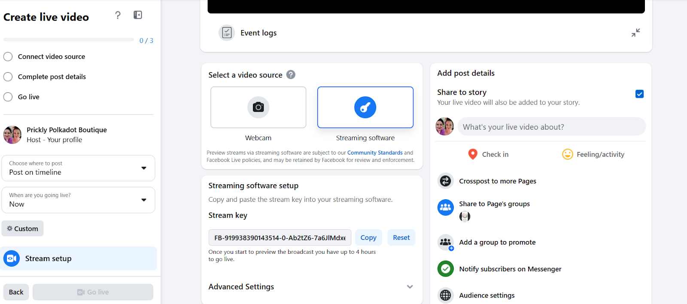Select the Webcam camera source
This screenshot has width=687, height=304.
[258, 107]
